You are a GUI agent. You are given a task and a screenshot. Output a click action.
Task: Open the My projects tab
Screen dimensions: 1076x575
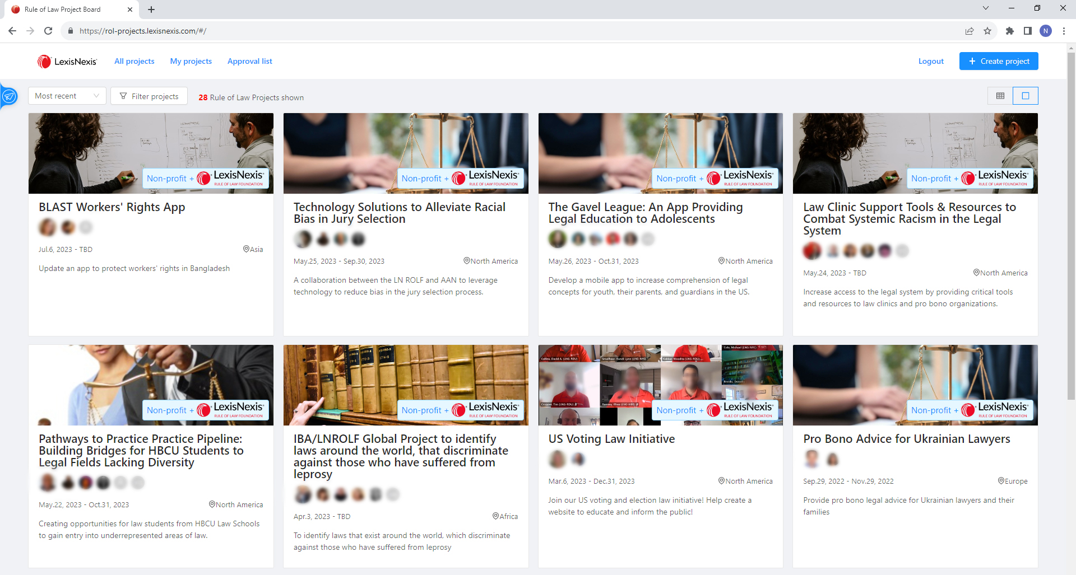point(191,61)
